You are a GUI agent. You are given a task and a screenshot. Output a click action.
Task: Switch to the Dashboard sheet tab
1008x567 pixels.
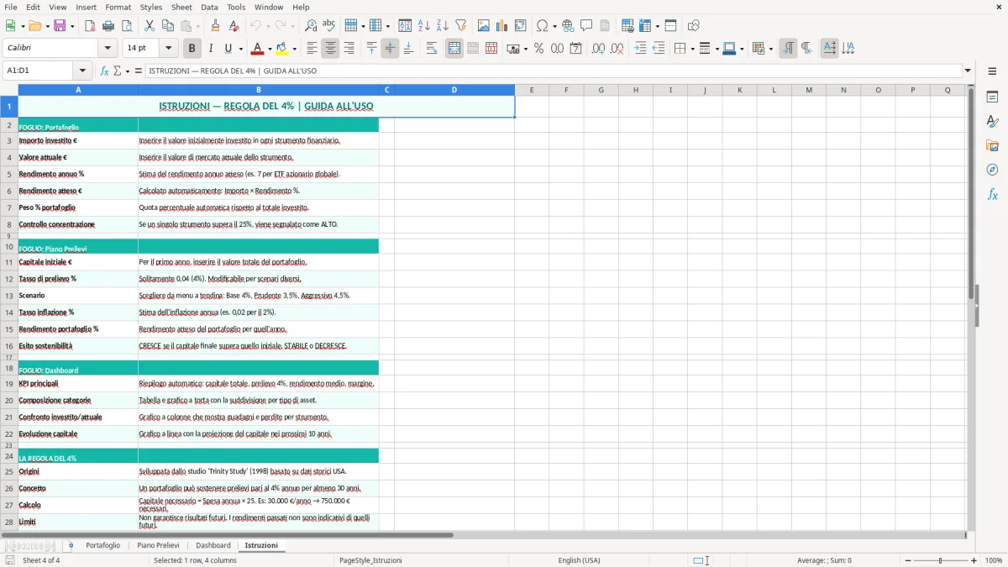point(213,545)
